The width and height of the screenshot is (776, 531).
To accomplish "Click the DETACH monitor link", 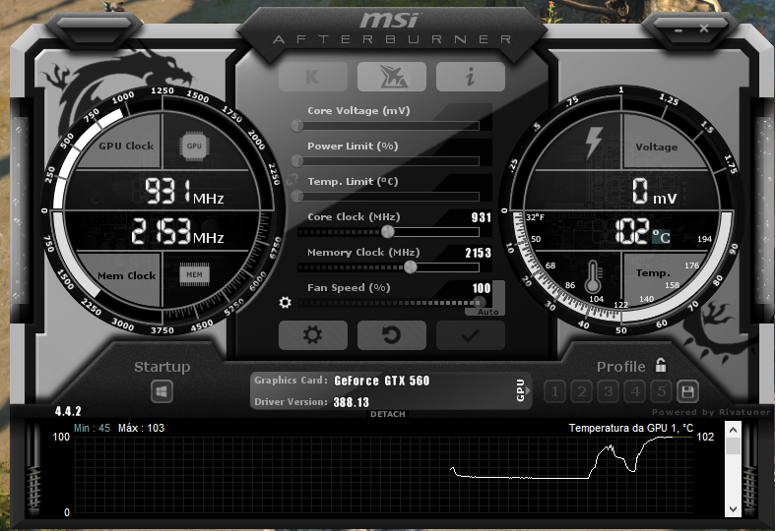I will pyautogui.click(x=387, y=414).
